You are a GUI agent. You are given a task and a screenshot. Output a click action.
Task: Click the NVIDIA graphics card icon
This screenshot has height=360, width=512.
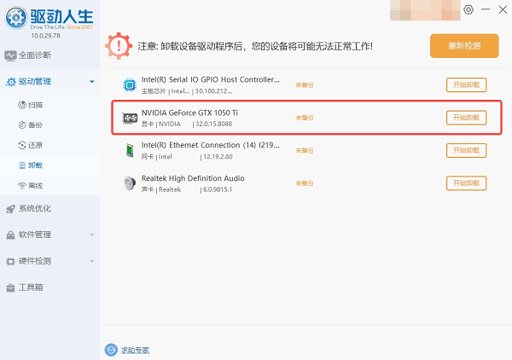(x=129, y=118)
